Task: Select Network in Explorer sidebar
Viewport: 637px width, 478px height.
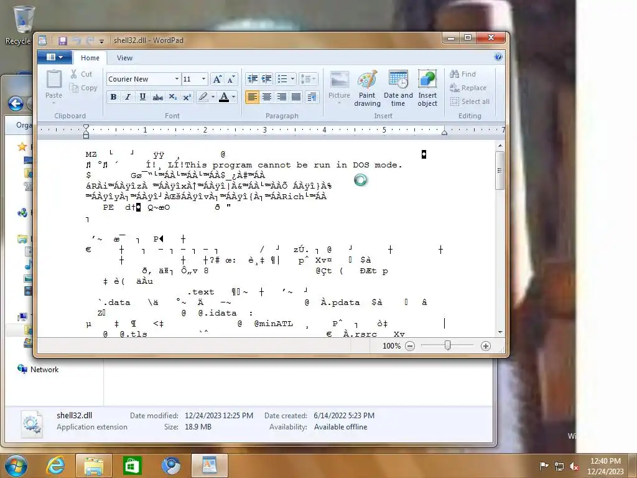Action: [x=38, y=369]
